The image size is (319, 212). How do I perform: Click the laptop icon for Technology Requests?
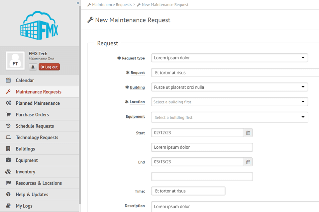(8, 137)
